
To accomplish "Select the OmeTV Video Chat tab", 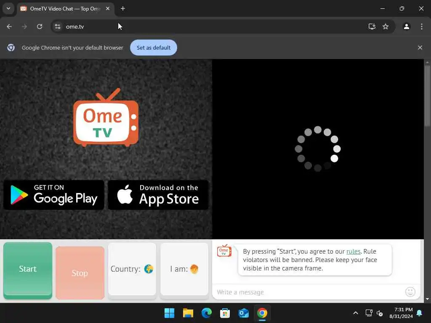I will coord(65,8).
